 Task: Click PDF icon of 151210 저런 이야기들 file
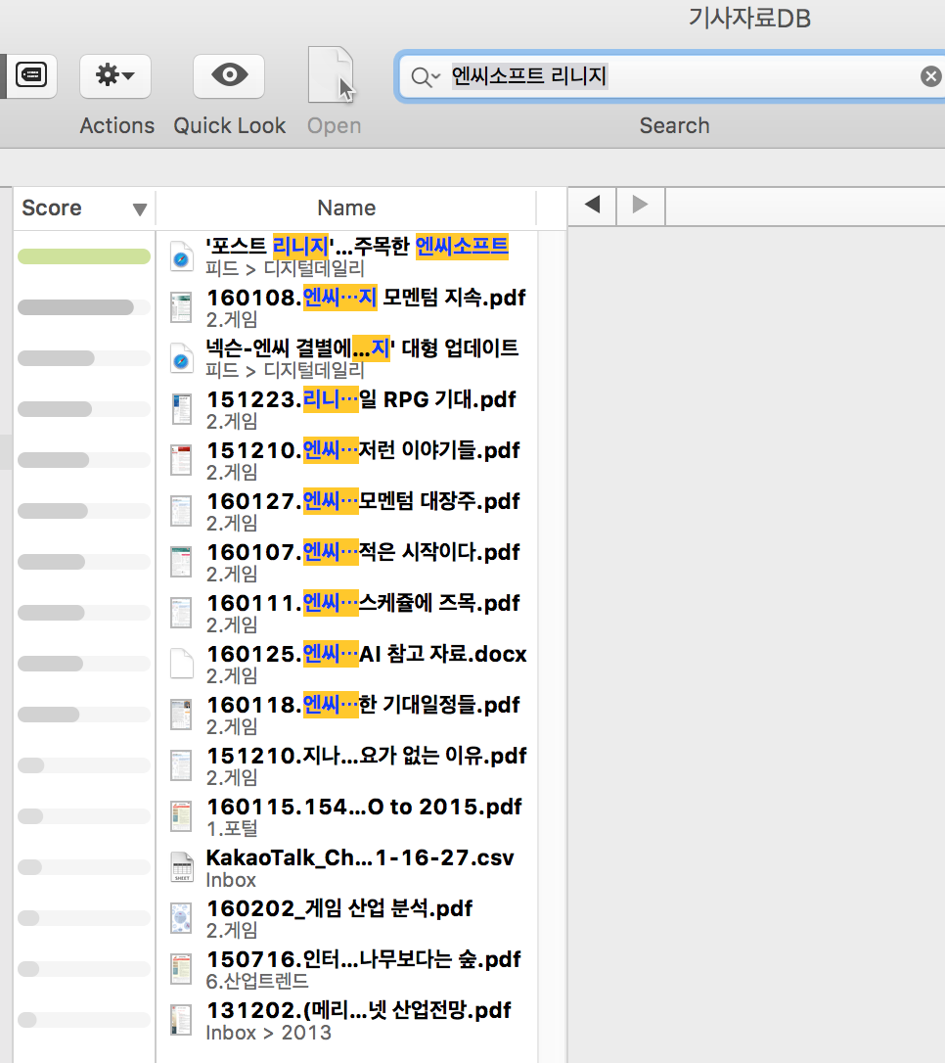click(x=181, y=461)
